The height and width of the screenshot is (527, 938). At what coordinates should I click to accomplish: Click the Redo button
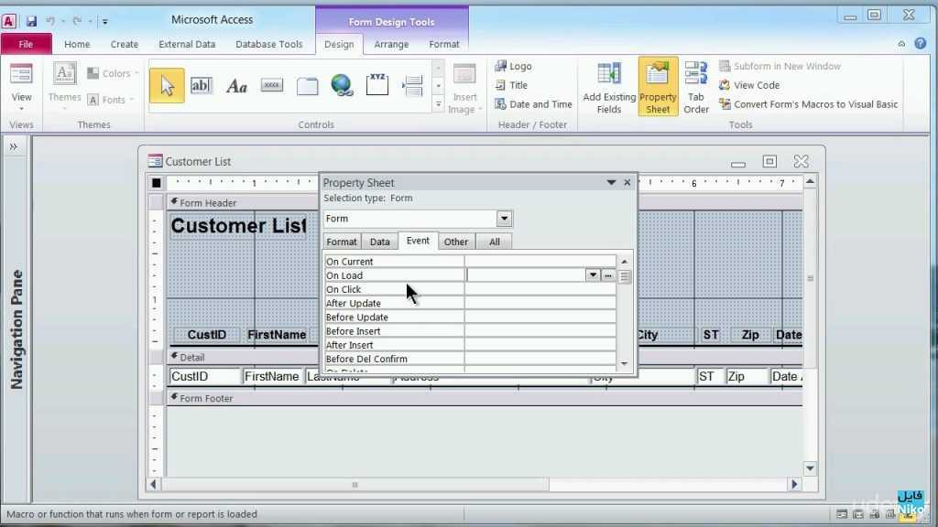77,21
